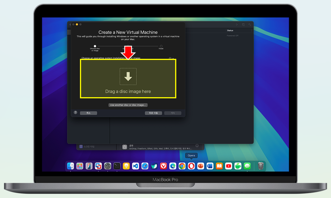This screenshot has height=198, width=331.
Task: Open Safari from the Dock
Action: click(145, 166)
